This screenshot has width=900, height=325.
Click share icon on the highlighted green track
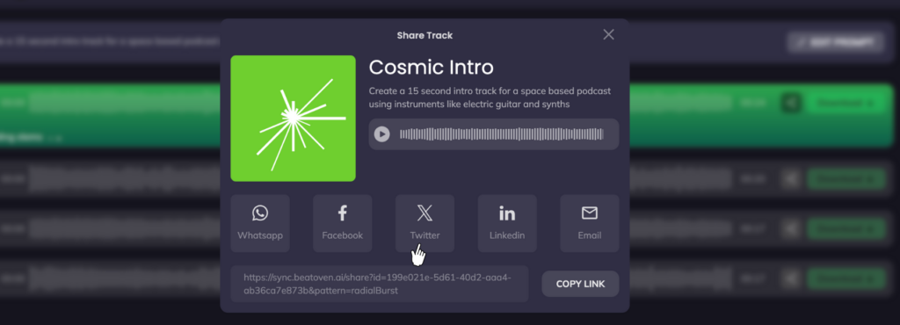[x=791, y=103]
